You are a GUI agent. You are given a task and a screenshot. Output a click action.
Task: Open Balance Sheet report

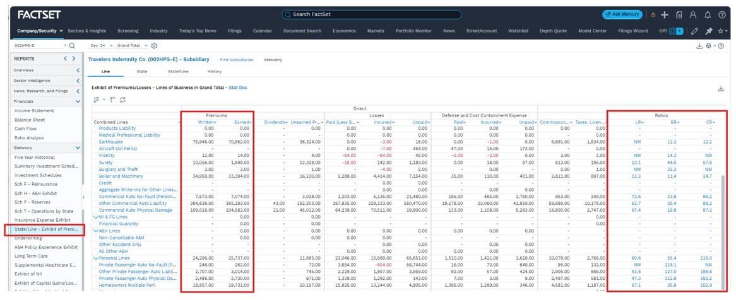(x=29, y=120)
